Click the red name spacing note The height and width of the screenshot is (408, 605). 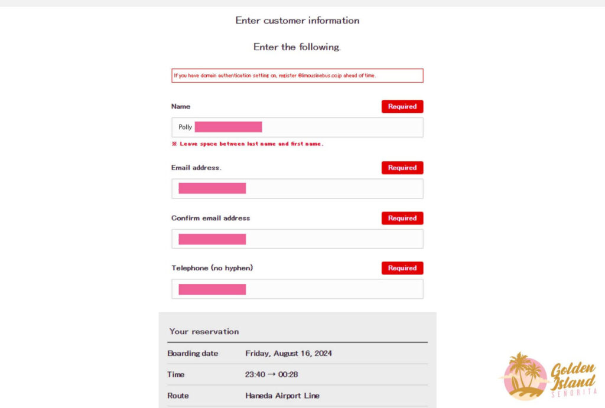(248, 144)
